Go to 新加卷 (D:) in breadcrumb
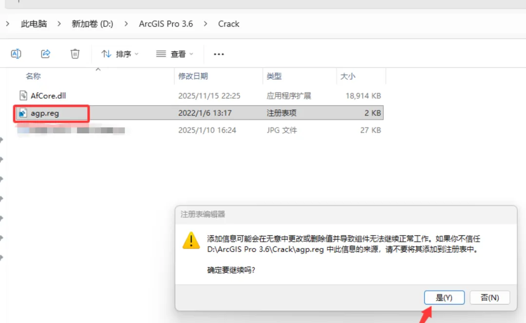This screenshot has height=323, width=526. (x=92, y=24)
